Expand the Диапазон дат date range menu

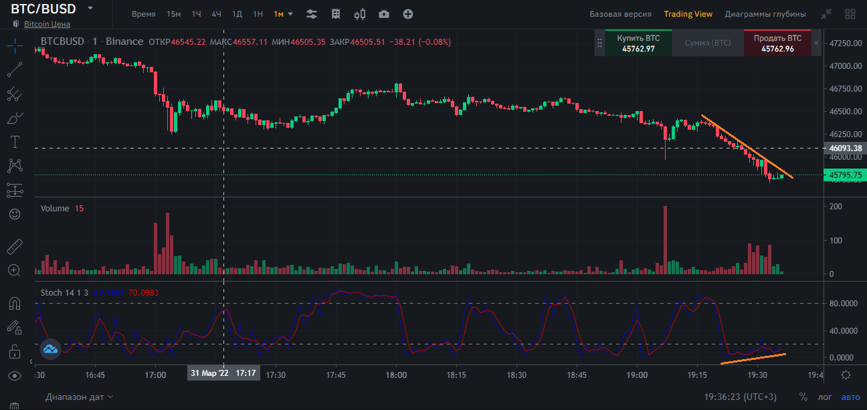pyautogui.click(x=79, y=397)
